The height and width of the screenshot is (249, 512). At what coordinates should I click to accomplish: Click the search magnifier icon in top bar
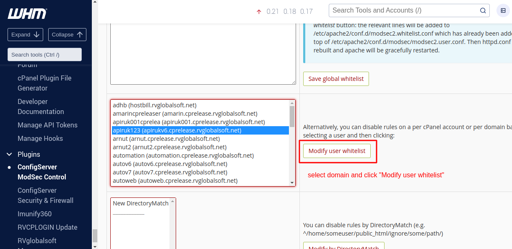(483, 10)
